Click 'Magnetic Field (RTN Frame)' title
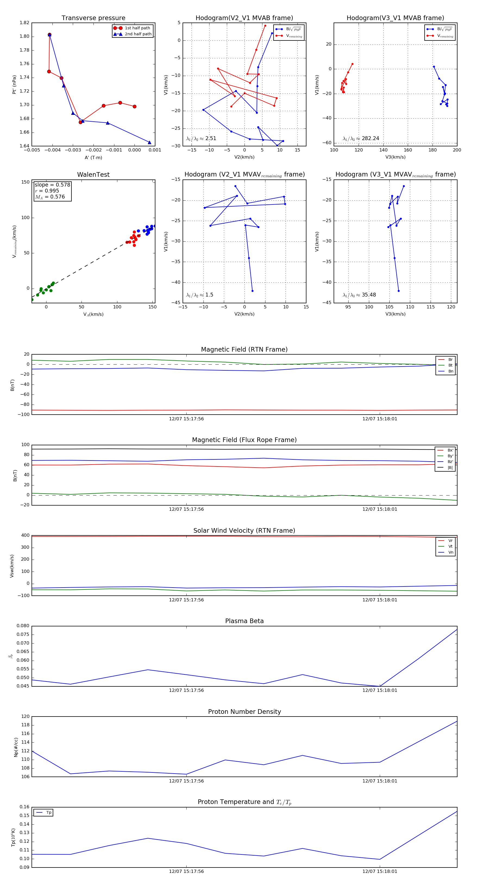This screenshot has width=489, height=896. pos(244,349)
